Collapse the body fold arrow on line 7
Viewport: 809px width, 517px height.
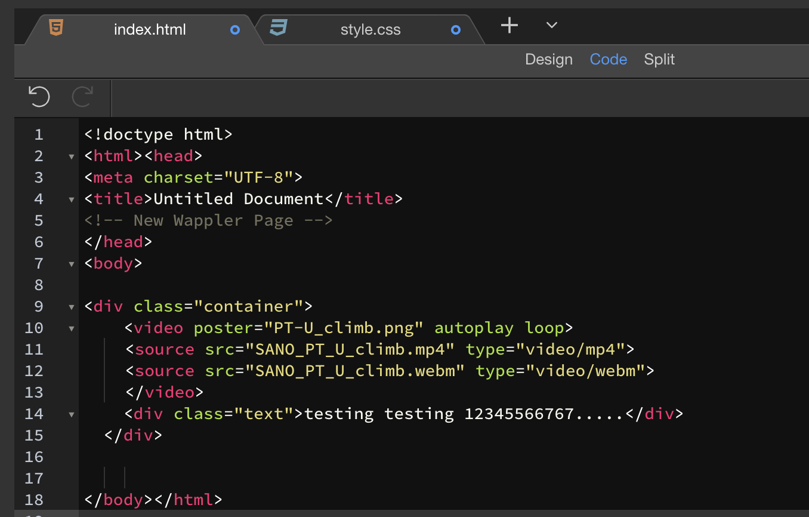[72, 264]
